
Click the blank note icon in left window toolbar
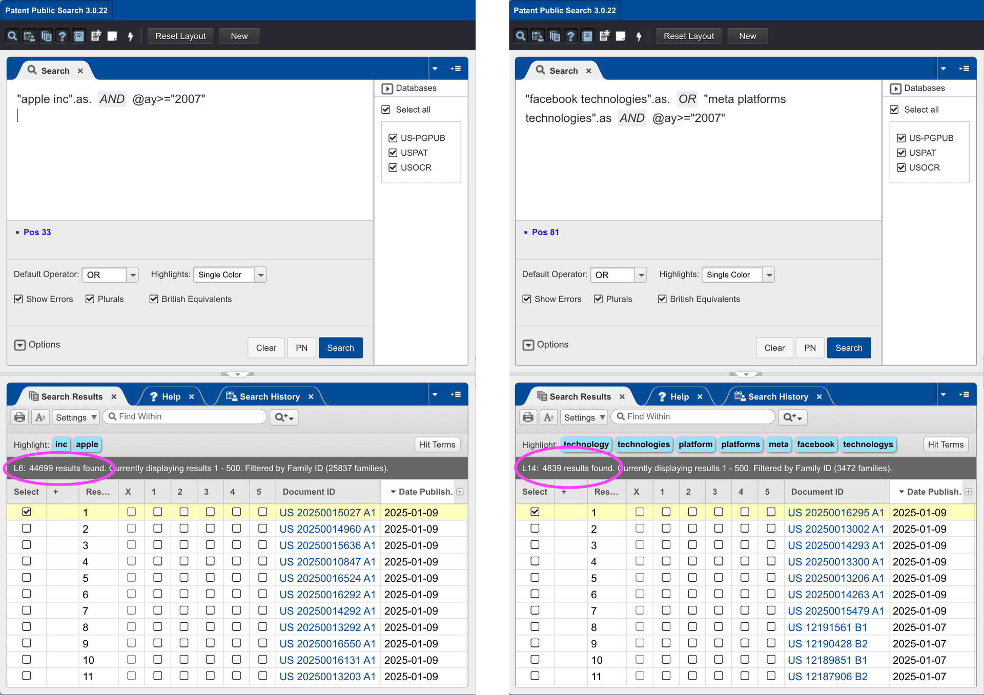(x=112, y=36)
